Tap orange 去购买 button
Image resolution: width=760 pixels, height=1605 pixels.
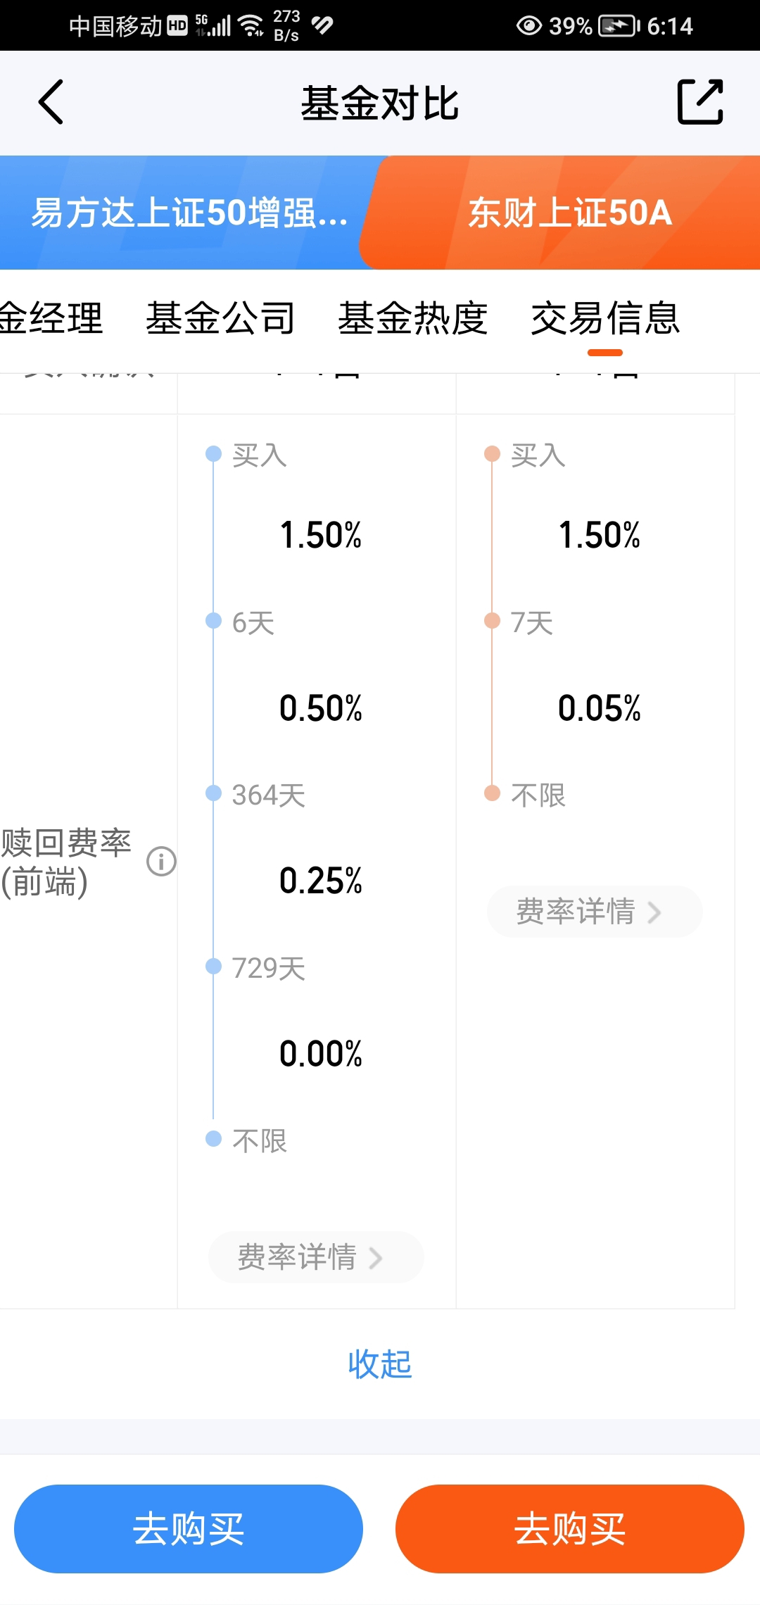click(570, 1529)
